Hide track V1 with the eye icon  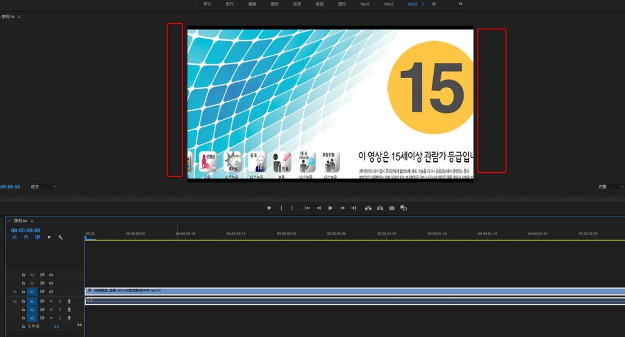tap(51, 291)
